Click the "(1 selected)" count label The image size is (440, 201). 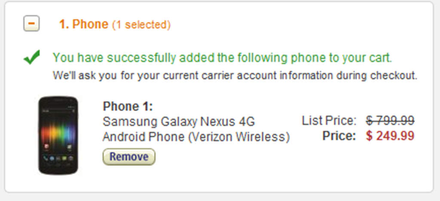click(x=141, y=25)
